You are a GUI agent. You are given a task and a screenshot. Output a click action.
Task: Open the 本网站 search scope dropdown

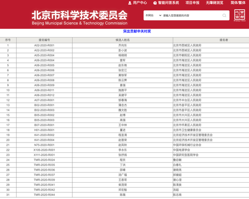click(x=153, y=15)
